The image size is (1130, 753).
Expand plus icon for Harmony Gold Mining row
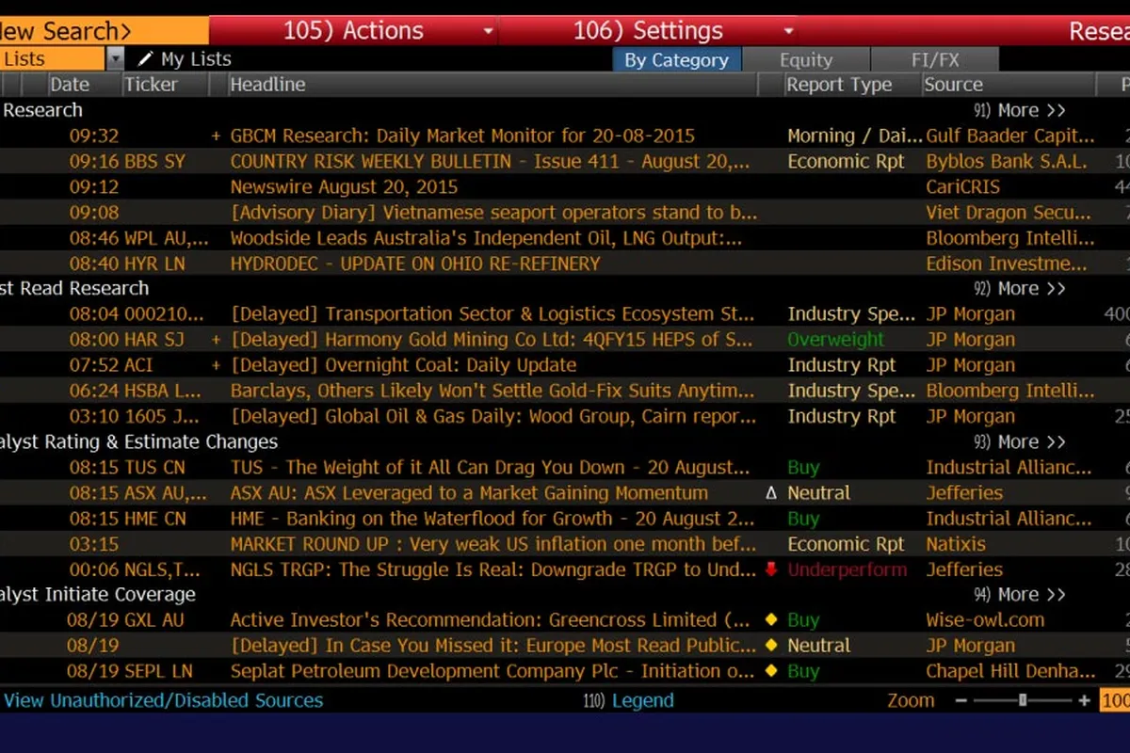click(x=217, y=341)
